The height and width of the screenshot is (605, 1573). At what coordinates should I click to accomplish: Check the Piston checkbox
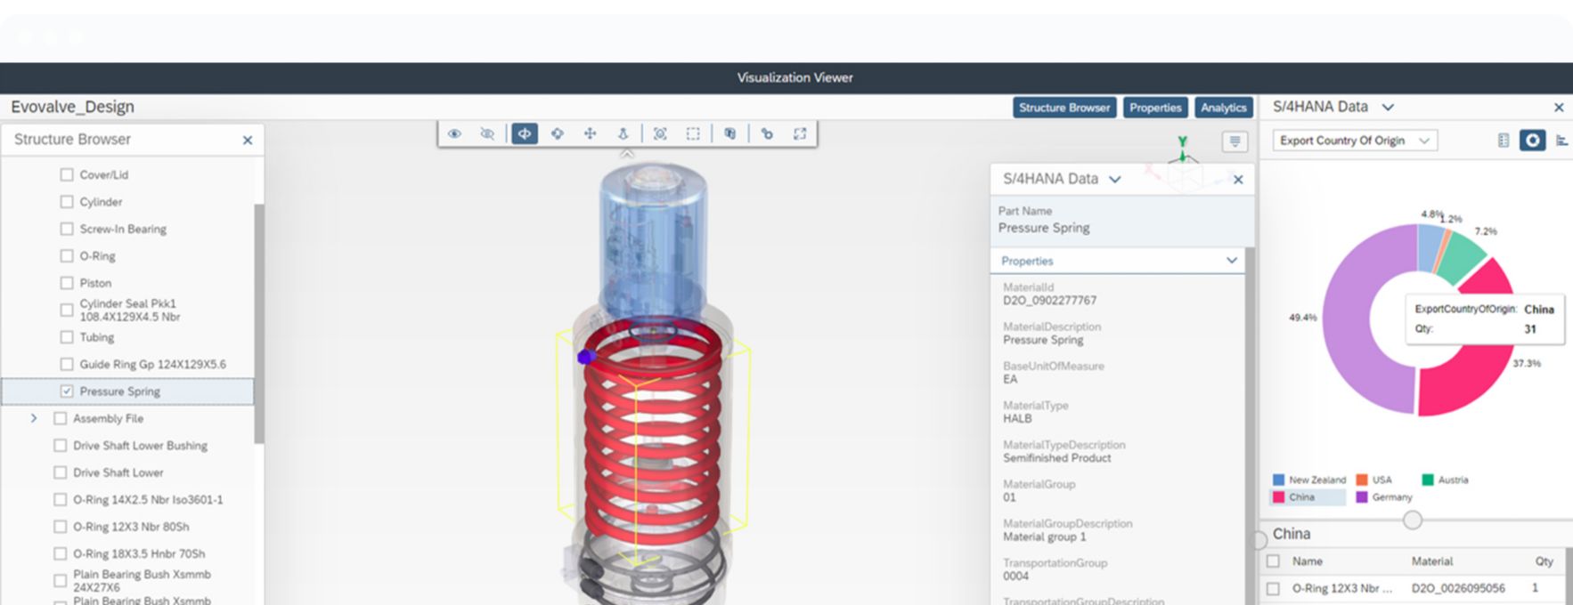click(67, 283)
